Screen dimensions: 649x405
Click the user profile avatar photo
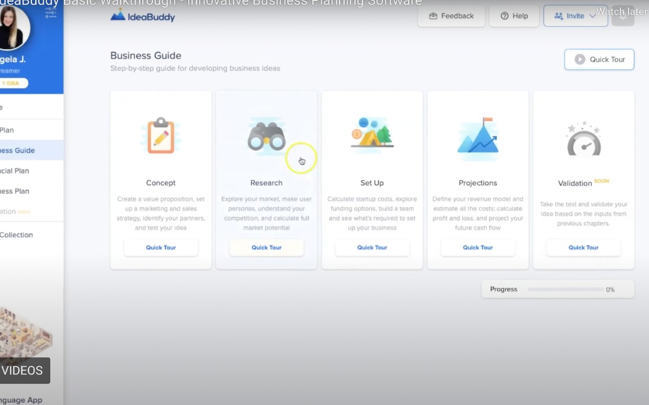tap(12, 27)
